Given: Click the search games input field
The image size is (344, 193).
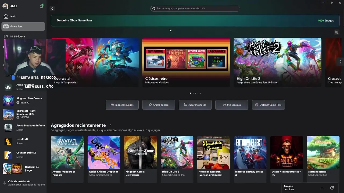Looking at the screenshot, I should 195,9.
